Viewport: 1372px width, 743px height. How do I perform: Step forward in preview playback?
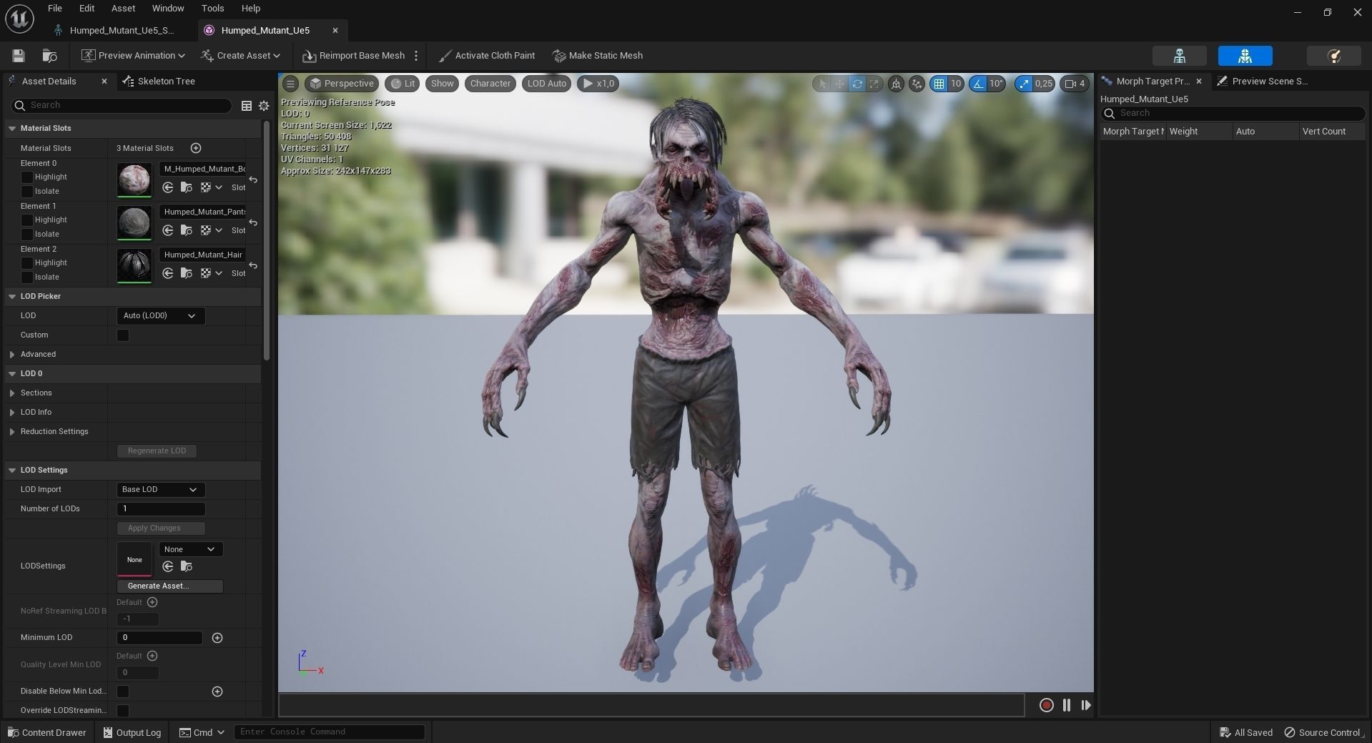point(1086,705)
